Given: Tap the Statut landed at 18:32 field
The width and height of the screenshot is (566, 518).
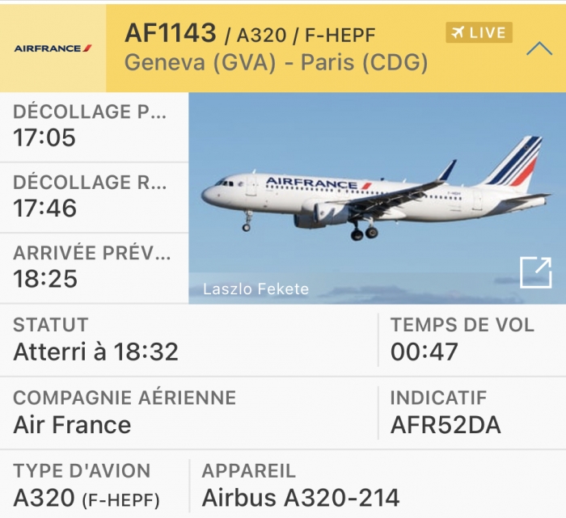Looking at the screenshot, I should pyautogui.click(x=188, y=340).
